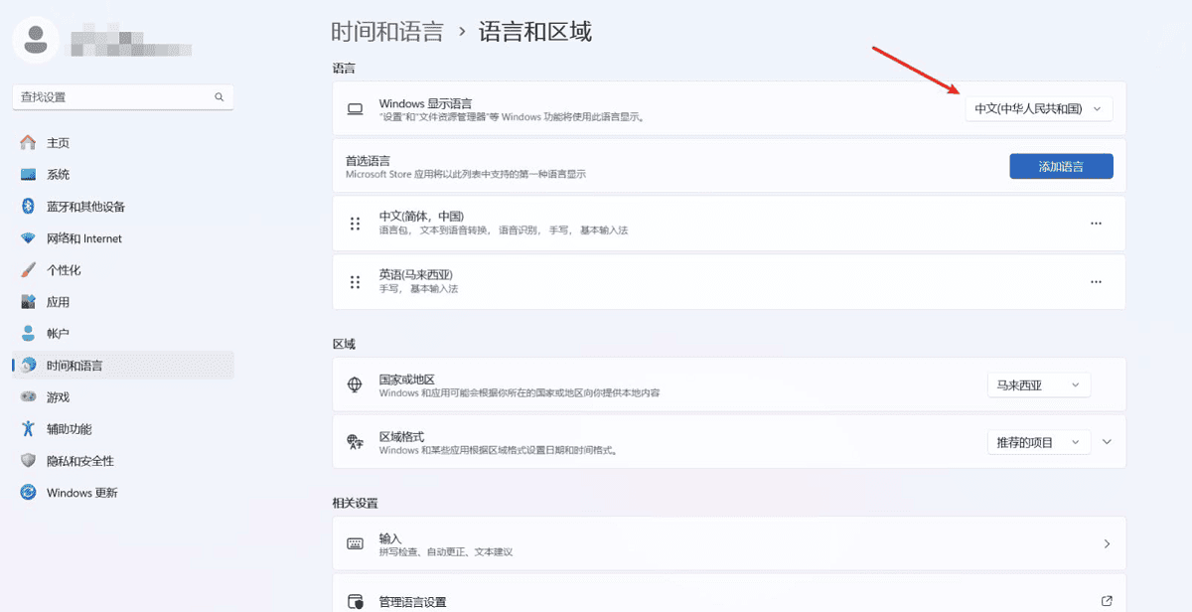Select the 英语(马来西亚) language row
This screenshot has width=1192, height=612.
pyautogui.click(x=729, y=282)
